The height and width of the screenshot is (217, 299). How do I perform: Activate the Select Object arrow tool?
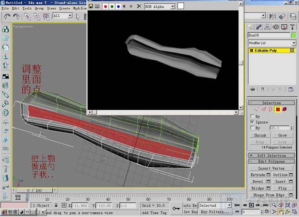[78, 17]
